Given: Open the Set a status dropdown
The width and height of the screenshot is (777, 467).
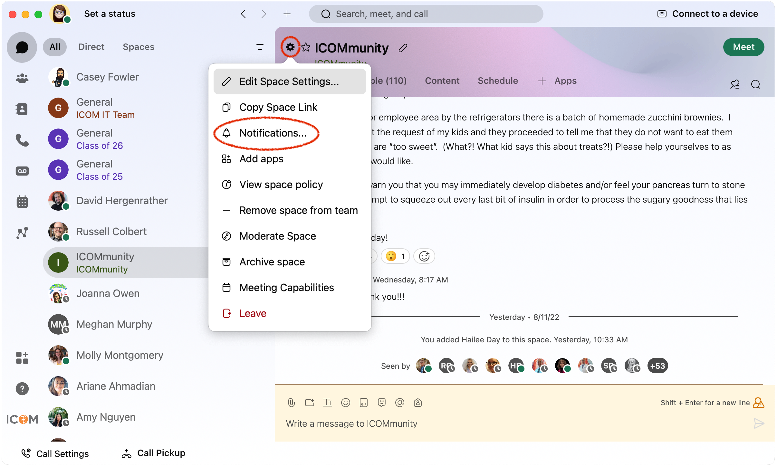Looking at the screenshot, I should pyautogui.click(x=110, y=14).
